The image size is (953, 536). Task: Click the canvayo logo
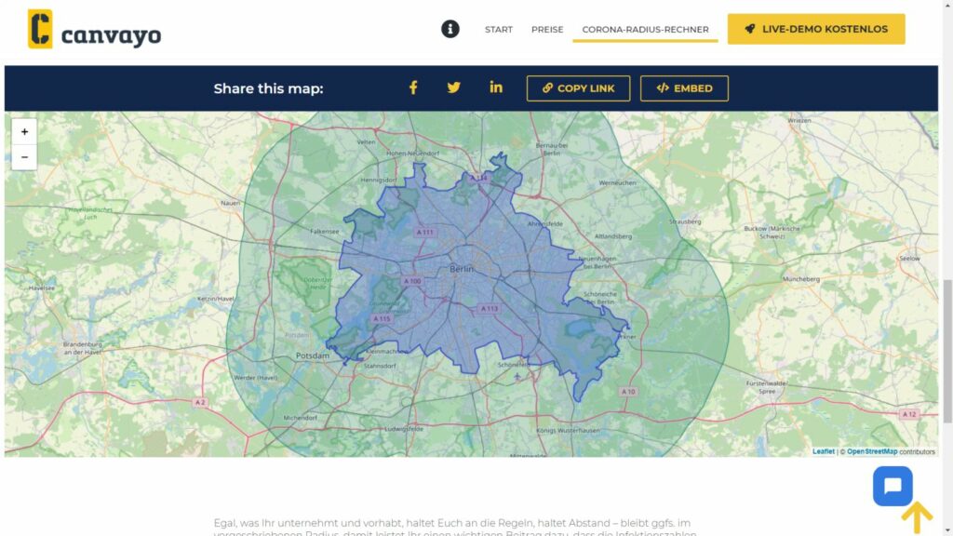(94, 30)
